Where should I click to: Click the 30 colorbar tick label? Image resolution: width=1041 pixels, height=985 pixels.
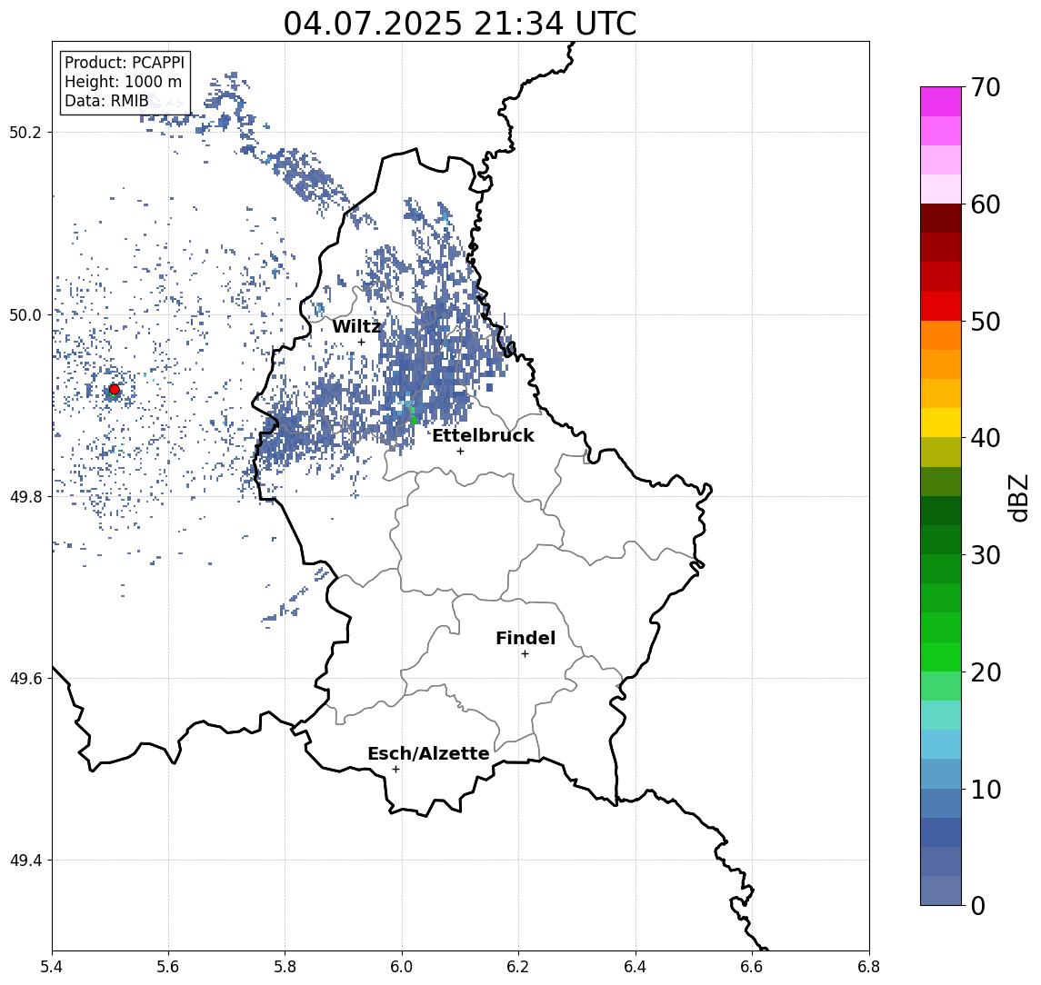pos(985,555)
